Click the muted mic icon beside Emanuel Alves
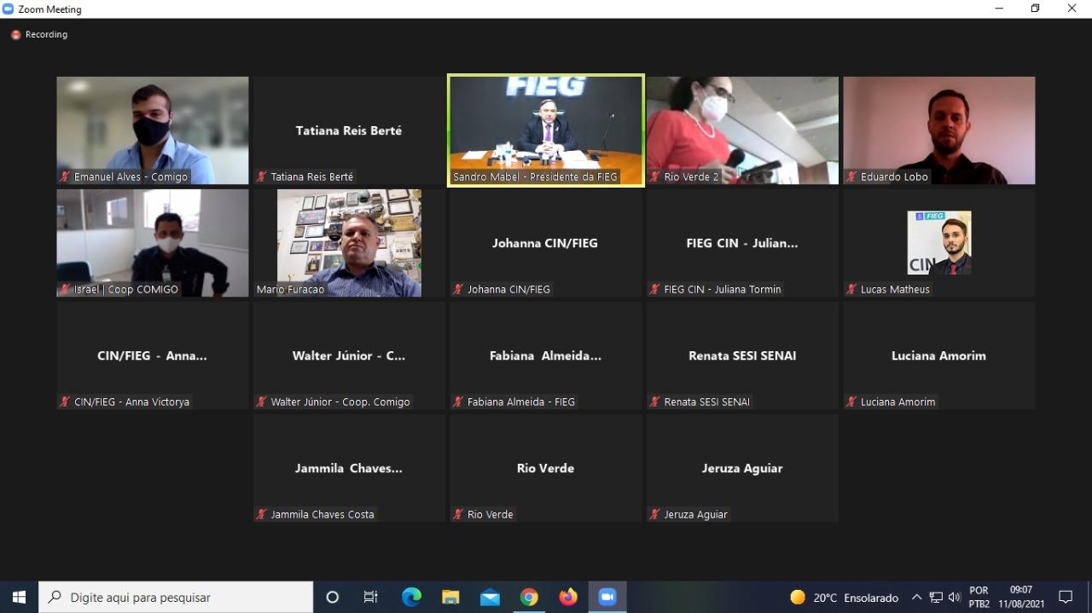 (65, 176)
